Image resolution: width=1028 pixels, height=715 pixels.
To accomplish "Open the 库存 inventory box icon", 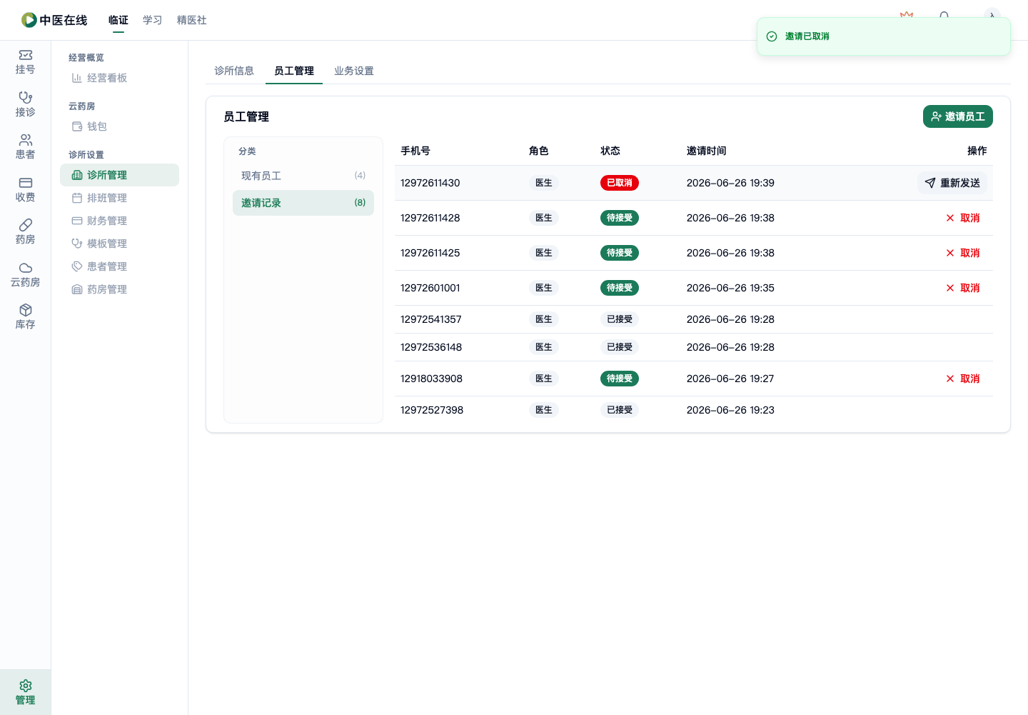I will (26, 310).
